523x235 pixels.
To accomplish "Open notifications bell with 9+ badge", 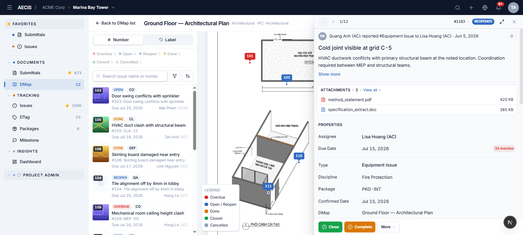I will pos(498,7).
